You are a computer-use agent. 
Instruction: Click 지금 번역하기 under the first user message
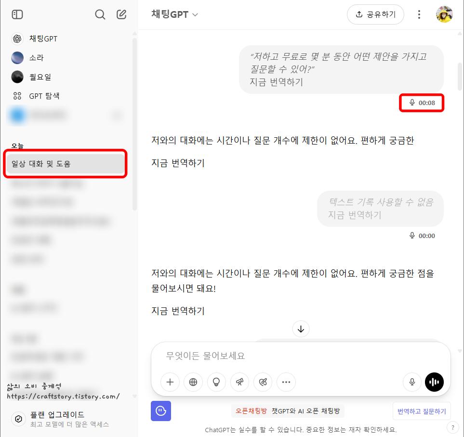point(277,82)
